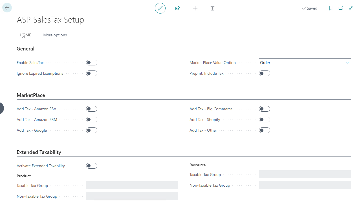Open the HOME menu tab
This screenshot has height=203, width=361.
click(25, 35)
